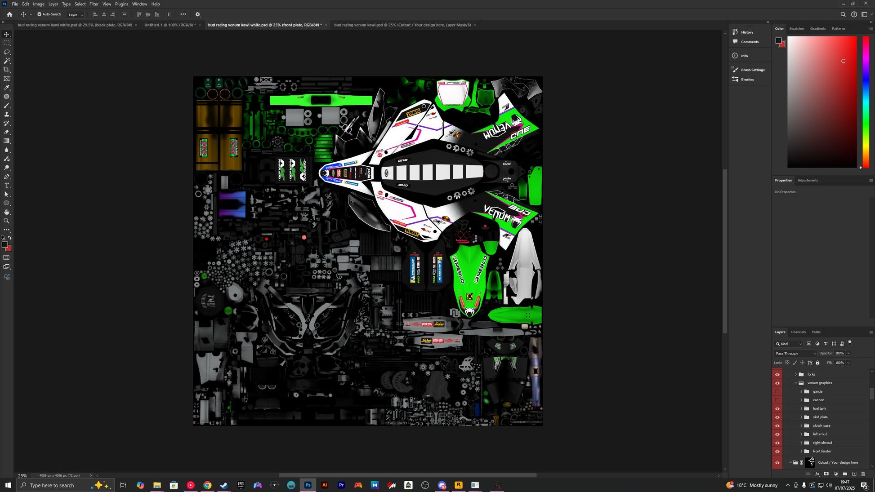The width and height of the screenshot is (875, 492).
Task: Toggle the Auto-Select checkbox
Action: (40, 14)
